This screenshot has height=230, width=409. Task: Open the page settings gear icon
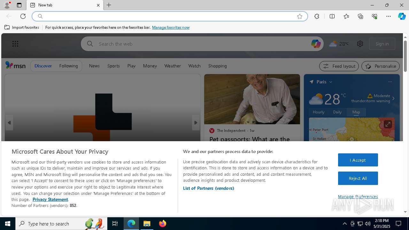360,44
